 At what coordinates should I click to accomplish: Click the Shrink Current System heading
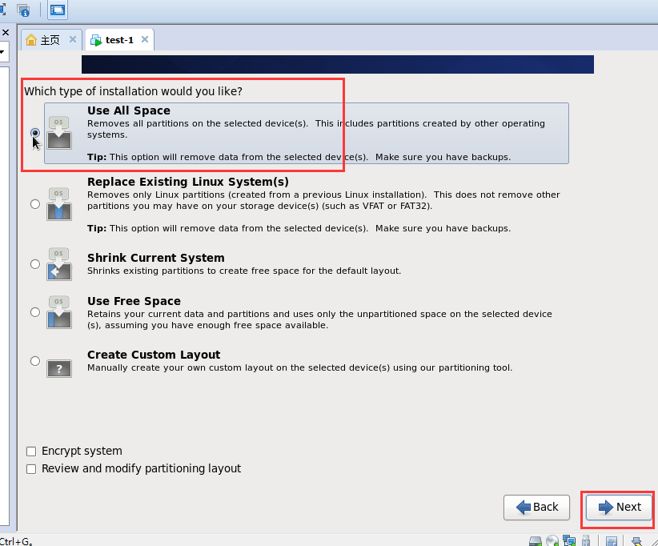pyautogui.click(x=155, y=258)
